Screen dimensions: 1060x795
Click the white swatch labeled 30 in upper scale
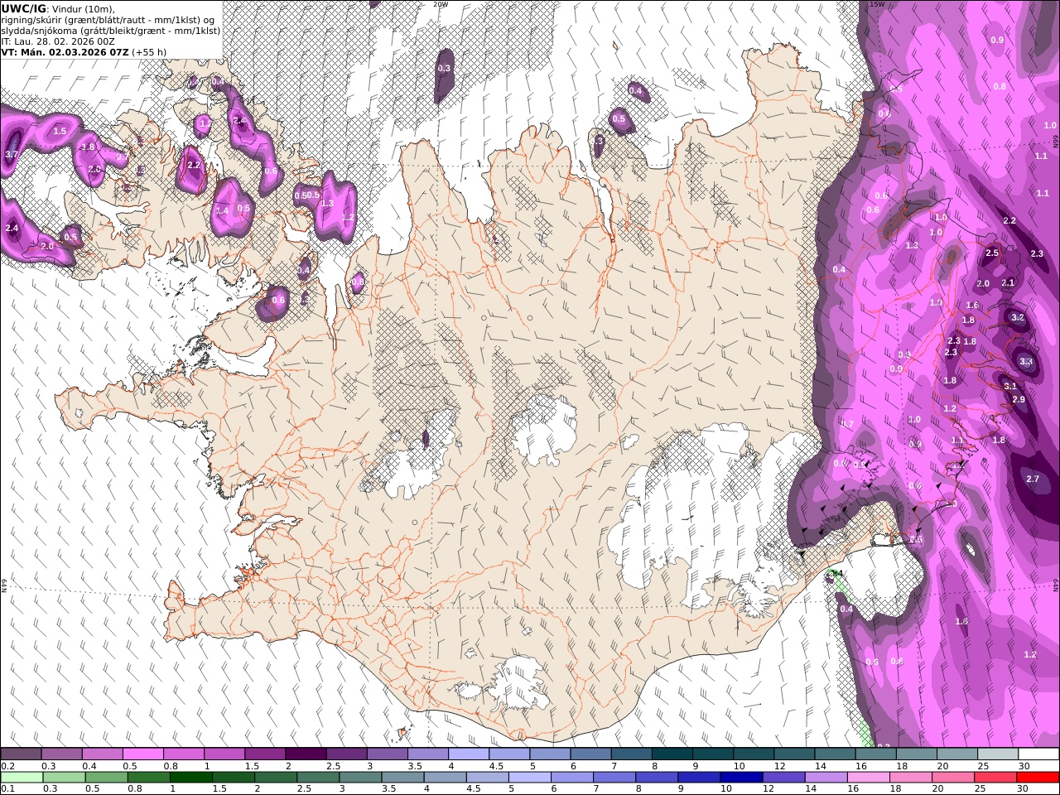click(x=1038, y=754)
